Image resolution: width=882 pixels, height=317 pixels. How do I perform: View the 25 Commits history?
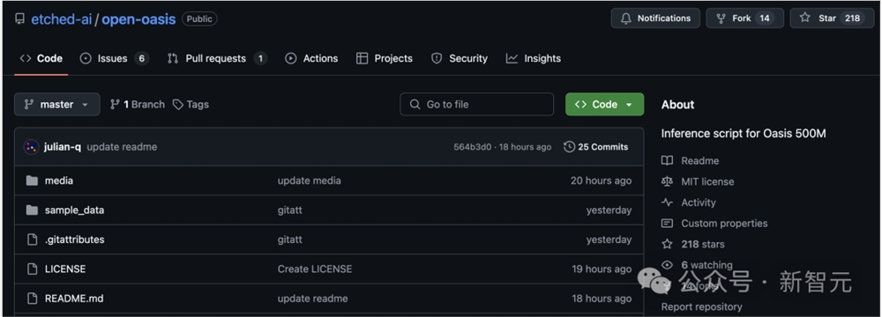tap(595, 147)
